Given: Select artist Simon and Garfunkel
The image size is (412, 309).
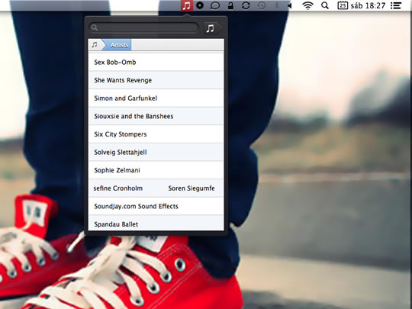Looking at the screenshot, I should (156, 98).
